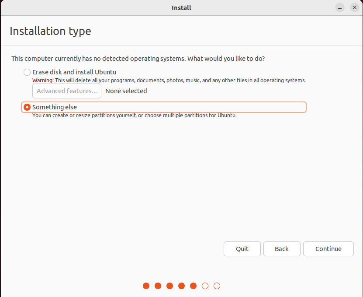Click the "Something else" label text
Screen dimensions: 363x297
coord(55,107)
